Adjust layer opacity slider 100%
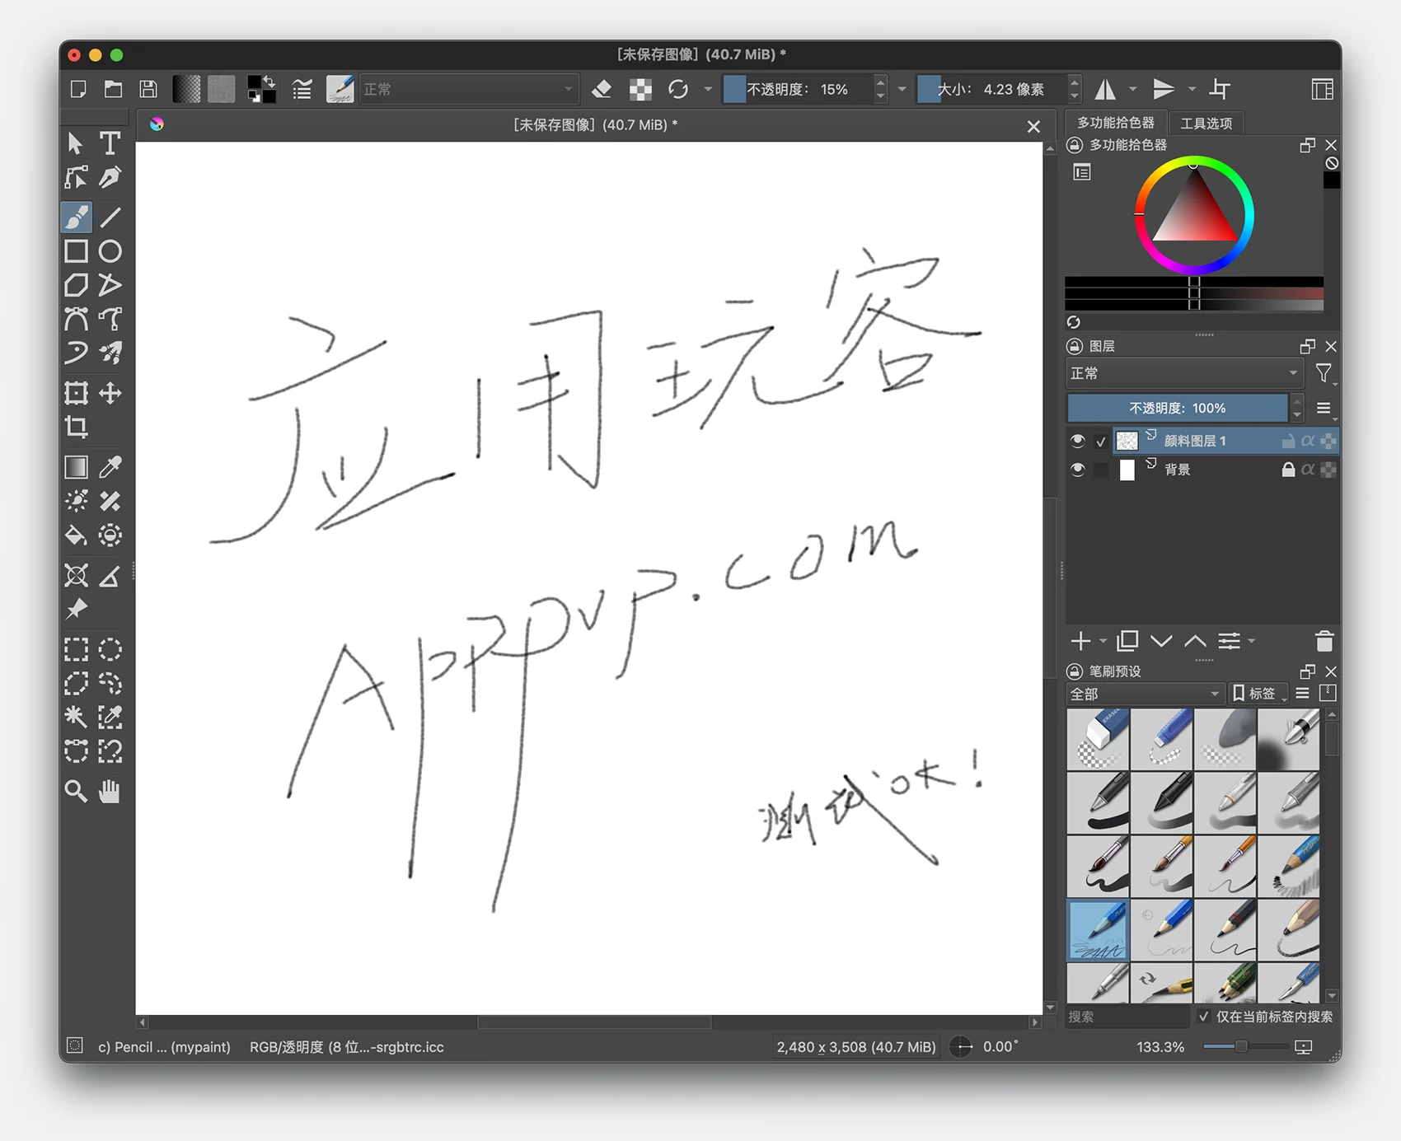This screenshot has width=1401, height=1141. (1177, 408)
